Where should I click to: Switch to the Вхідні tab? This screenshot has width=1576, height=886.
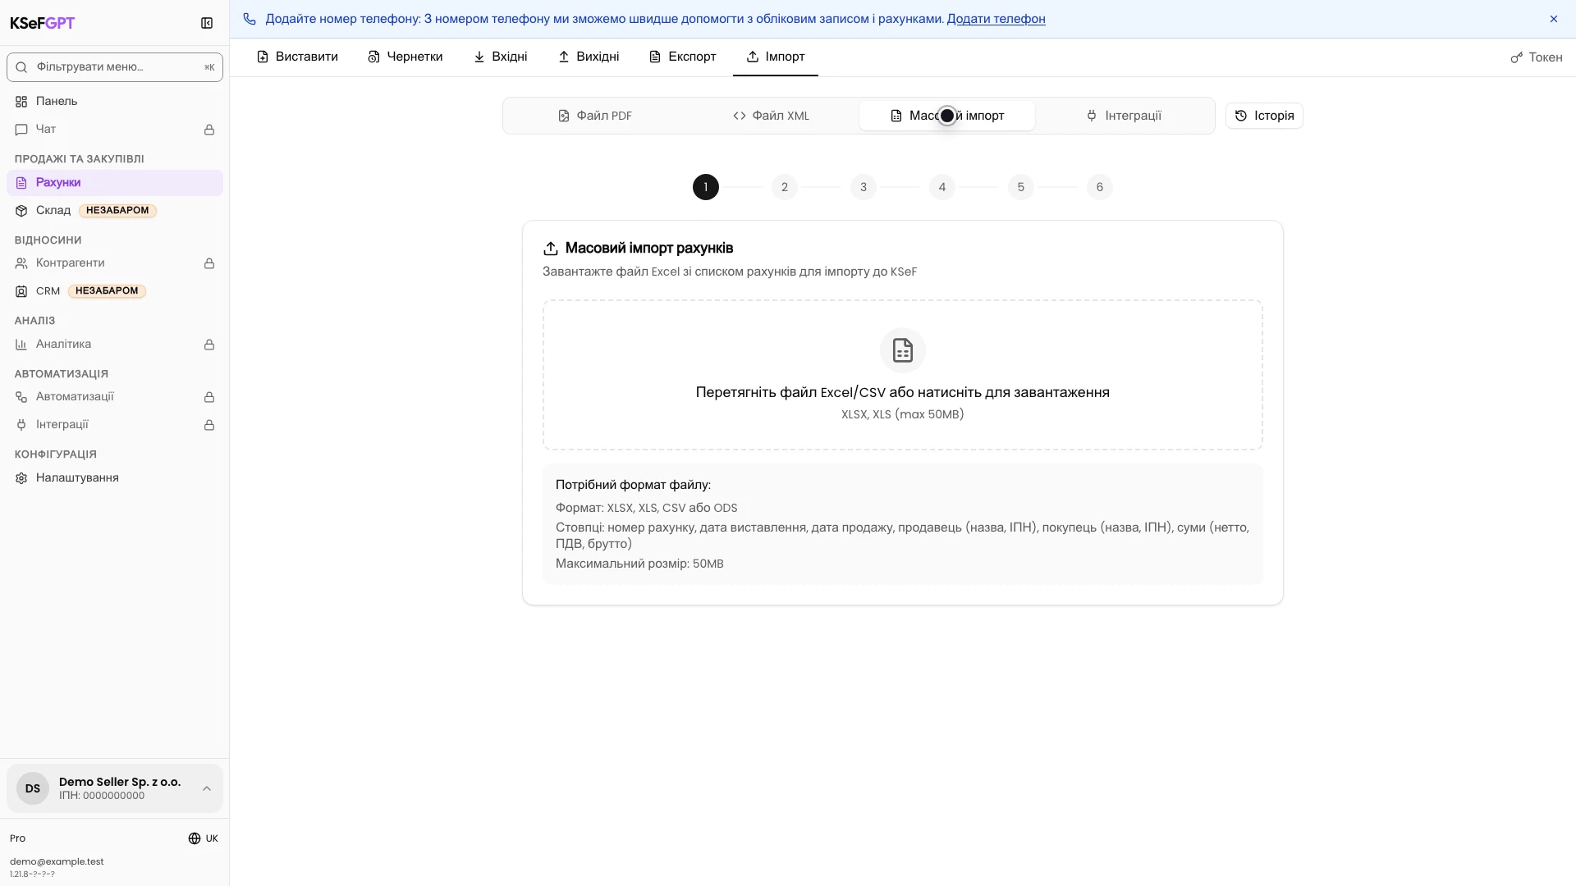(501, 57)
